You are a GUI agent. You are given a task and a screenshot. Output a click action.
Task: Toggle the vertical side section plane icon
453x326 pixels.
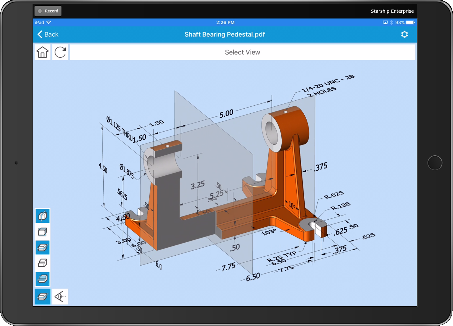[x=42, y=216]
